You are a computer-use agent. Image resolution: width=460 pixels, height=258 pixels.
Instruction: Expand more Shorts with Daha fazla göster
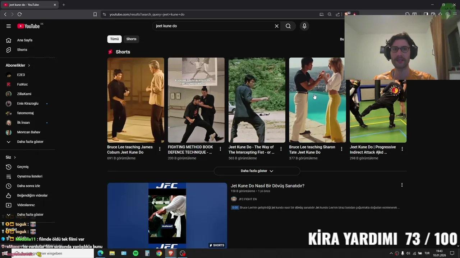coord(257,171)
